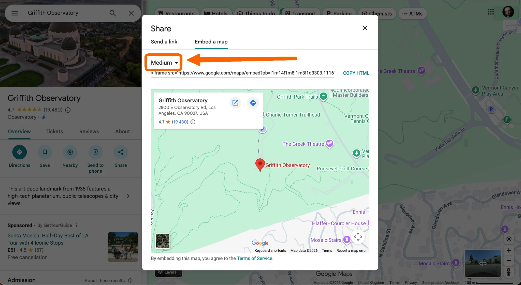Switch to Send a link tab
This screenshot has height=285, width=521.
pyautogui.click(x=164, y=42)
